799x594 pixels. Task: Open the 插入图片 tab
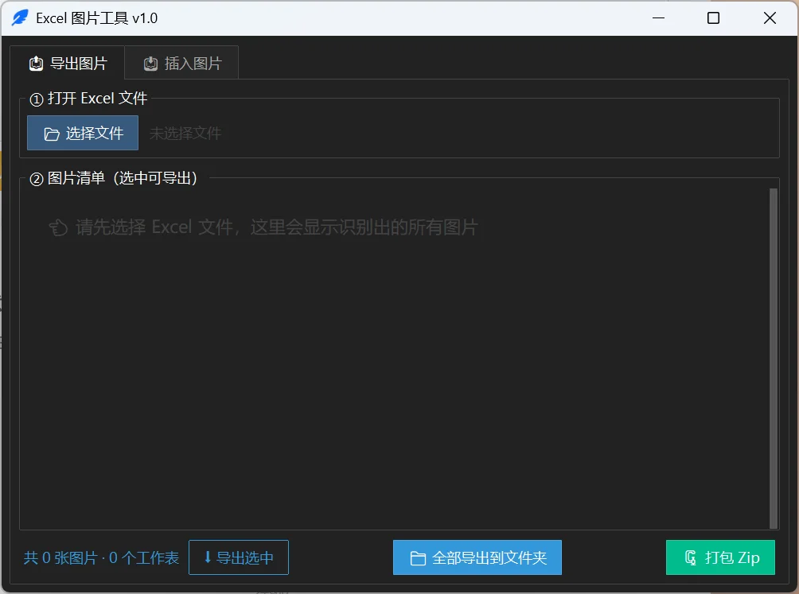tap(181, 63)
